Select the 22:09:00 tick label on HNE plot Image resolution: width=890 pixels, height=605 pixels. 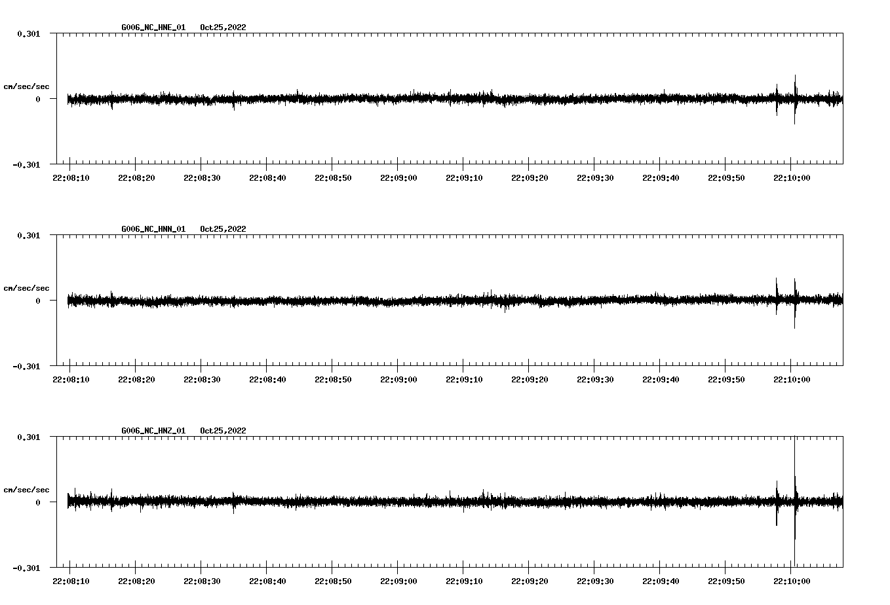coord(398,178)
